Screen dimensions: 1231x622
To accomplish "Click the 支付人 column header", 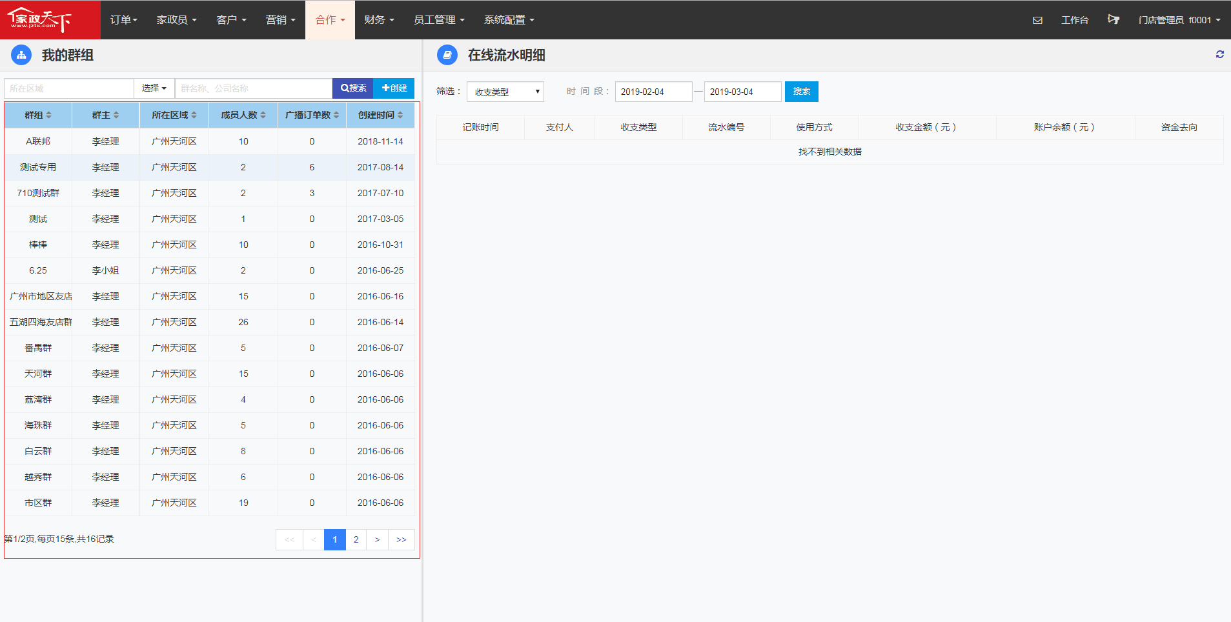I will coord(559,127).
